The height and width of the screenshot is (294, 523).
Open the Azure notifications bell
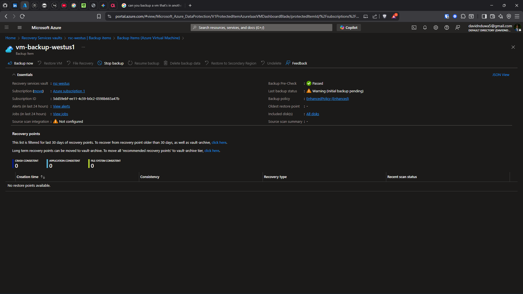[x=425, y=27]
